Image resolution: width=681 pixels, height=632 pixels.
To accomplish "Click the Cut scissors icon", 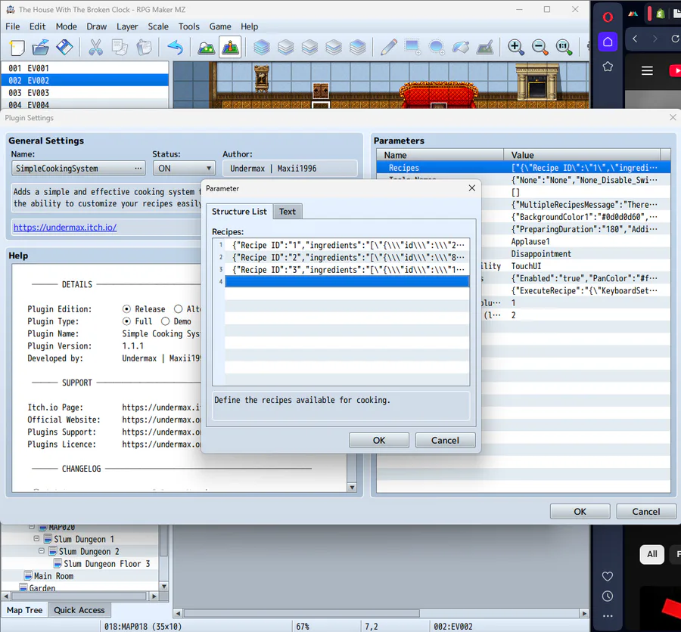I will pyautogui.click(x=95, y=47).
